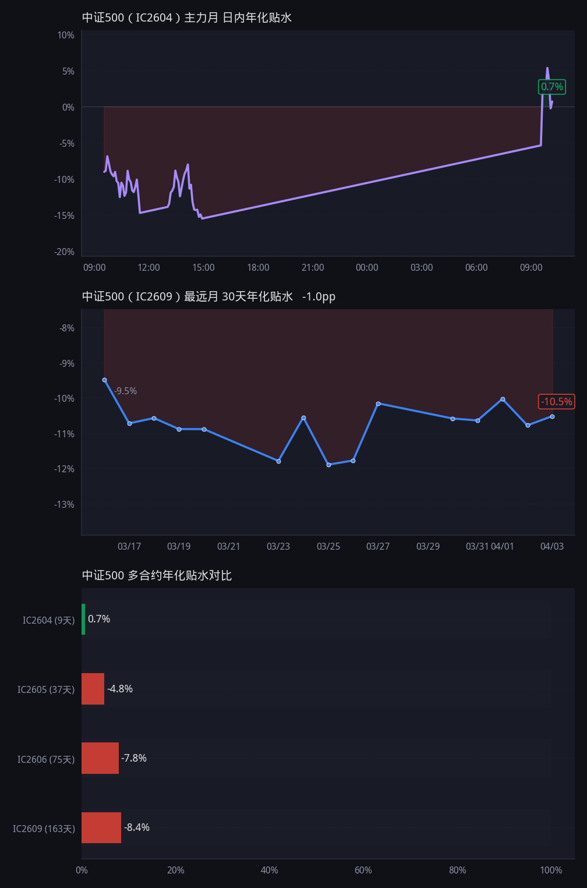The image size is (587, 888).
Task: Click the 03/25 low data point
Action: point(328,465)
